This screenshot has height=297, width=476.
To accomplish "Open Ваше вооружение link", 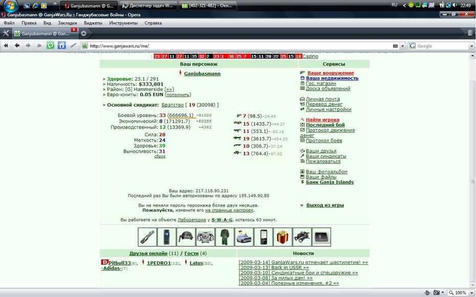I will click(331, 73).
